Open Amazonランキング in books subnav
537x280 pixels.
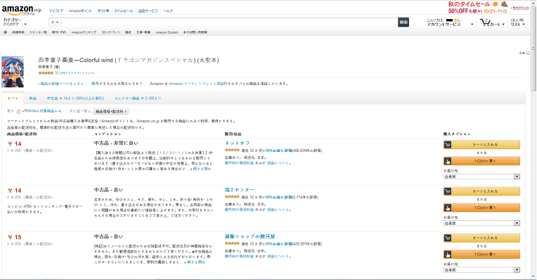[x=84, y=32]
